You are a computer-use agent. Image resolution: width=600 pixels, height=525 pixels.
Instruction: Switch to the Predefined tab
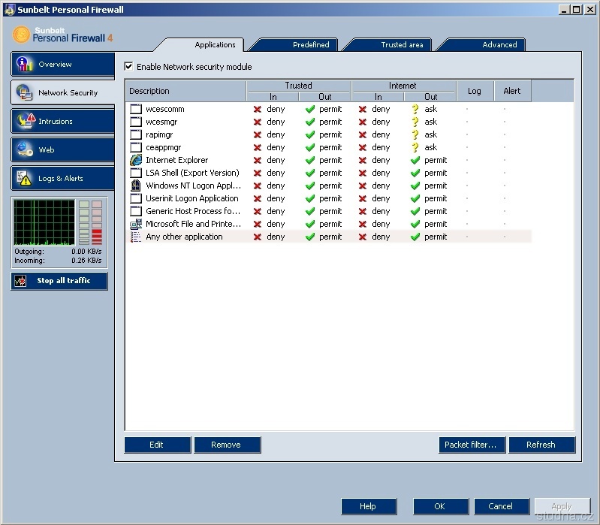pyautogui.click(x=310, y=45)
